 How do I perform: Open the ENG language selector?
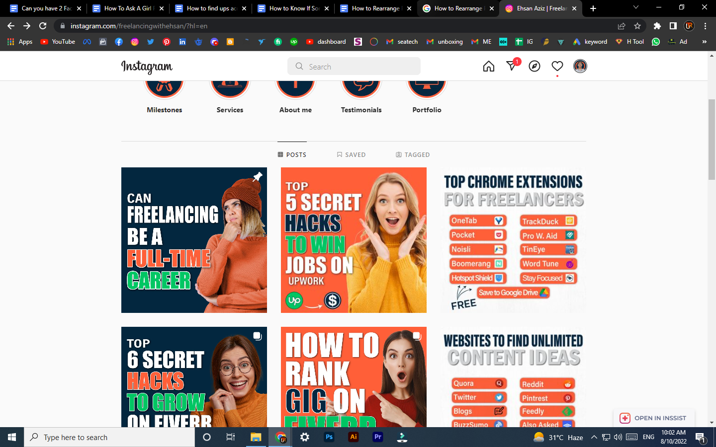[648, 437]
